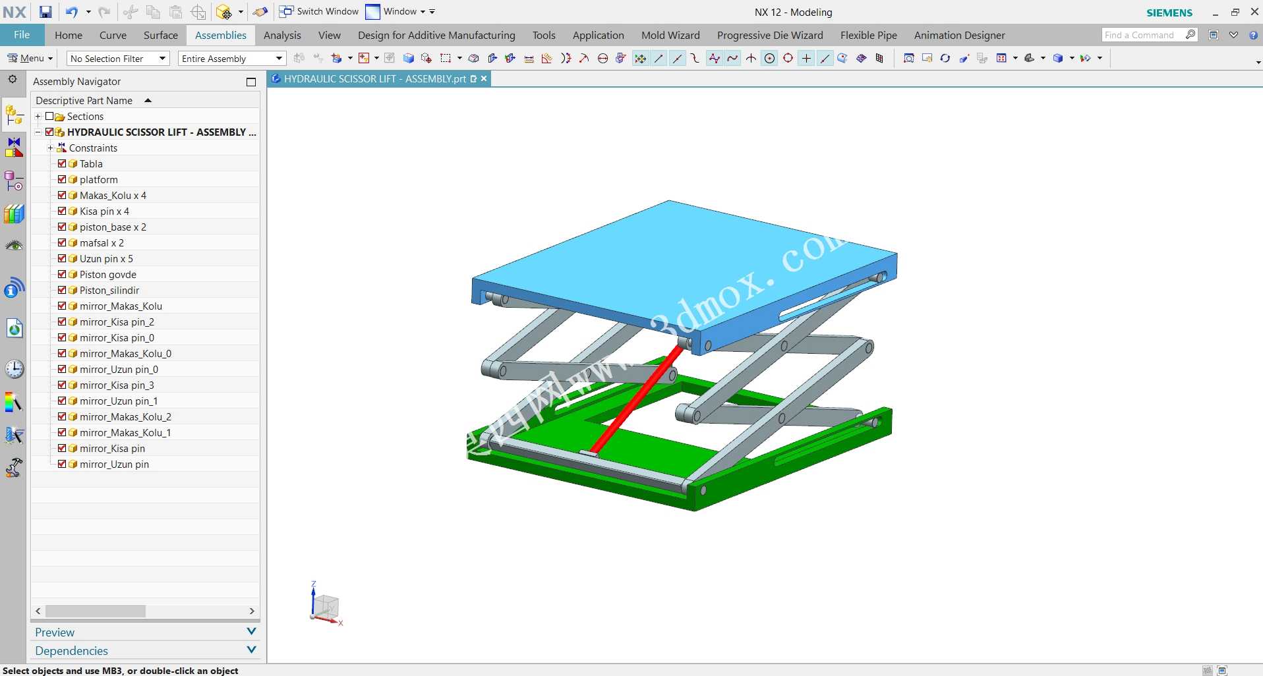Click the intersection plus snap icon
The height and width of the screenshot is (676, 1263).
806,59
